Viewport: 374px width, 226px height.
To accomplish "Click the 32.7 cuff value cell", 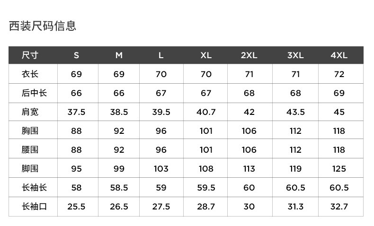I will (339, 207).
